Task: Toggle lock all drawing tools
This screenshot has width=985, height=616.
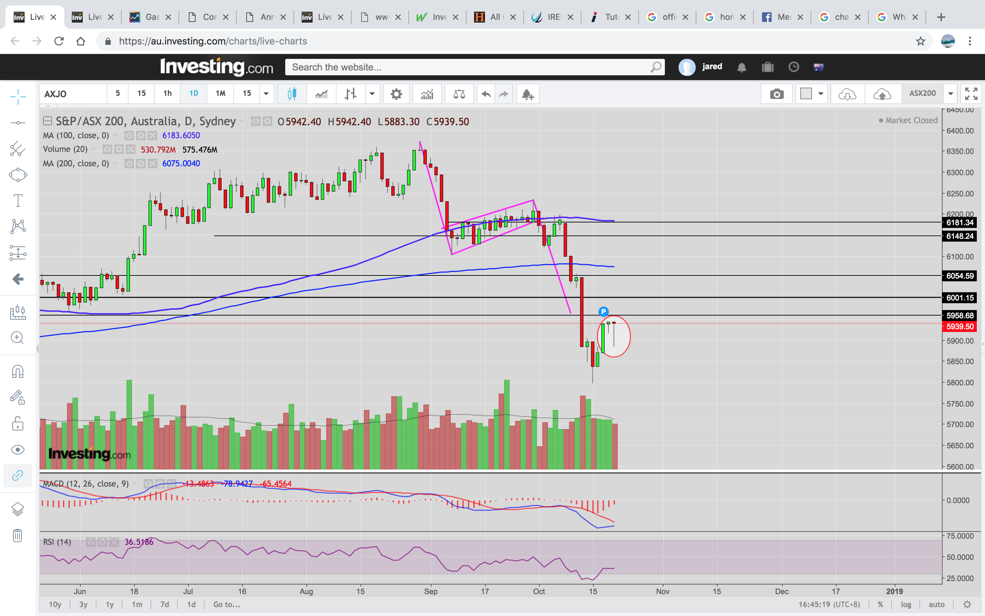Action: (17, 424)
